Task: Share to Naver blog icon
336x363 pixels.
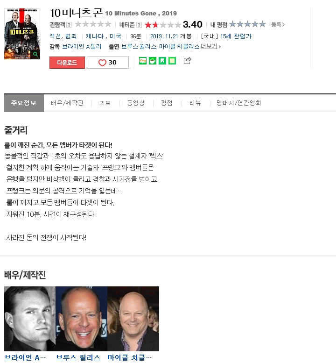Action: [x=143, y=61]
